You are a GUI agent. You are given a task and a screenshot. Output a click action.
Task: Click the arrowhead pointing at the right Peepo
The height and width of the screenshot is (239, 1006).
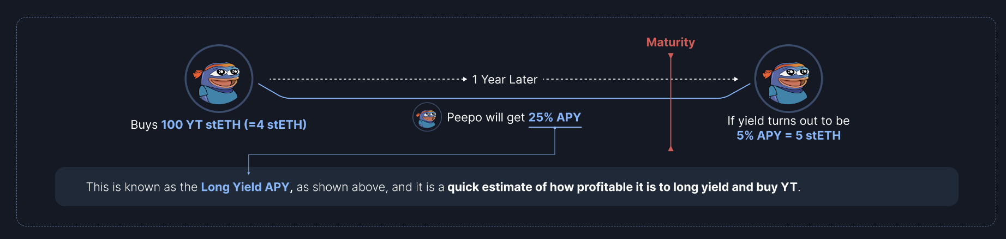click(x=735, y=79)
